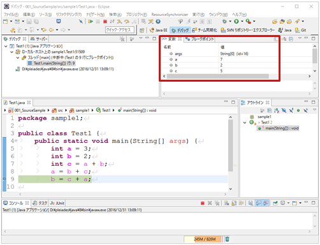Click the Step Over toolbar icon
Viewport: 320px width, 245px height.
127,22
